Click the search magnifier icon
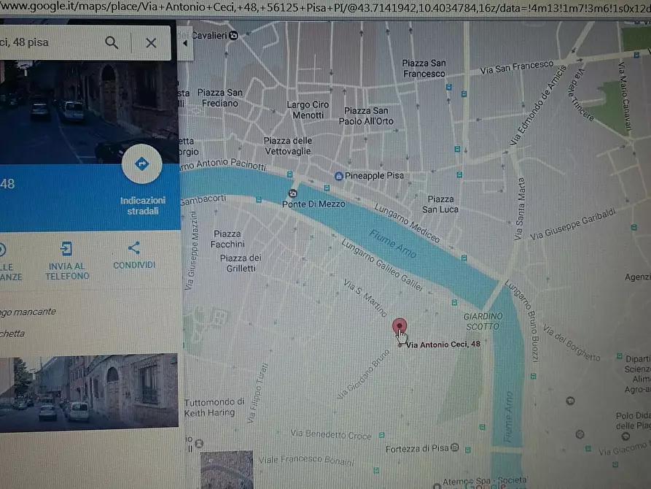This screenshot has width=651, height=489. (x=112, y=42)
